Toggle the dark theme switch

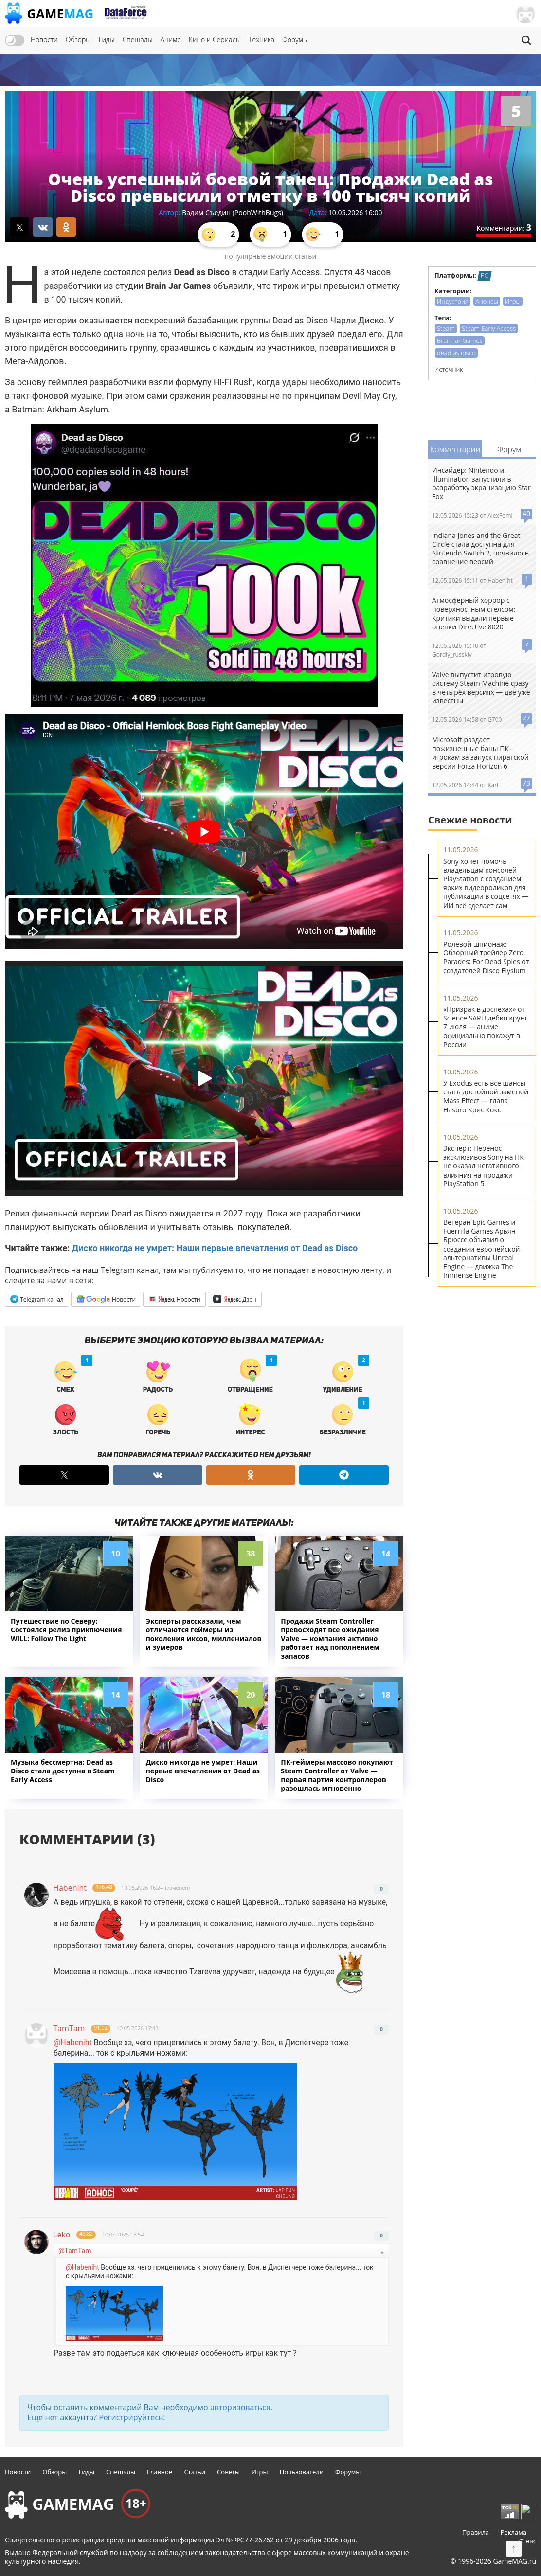tap(14, 40)
